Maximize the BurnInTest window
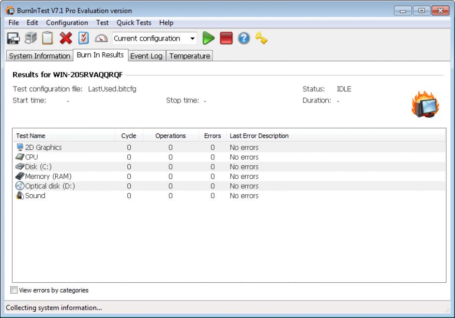Image resolution: width=455 pixels, height=318 pixels. pos(422,11)
